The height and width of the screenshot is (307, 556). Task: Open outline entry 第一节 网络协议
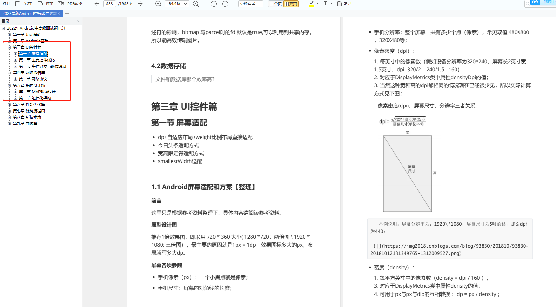click(x=33, y=79)
